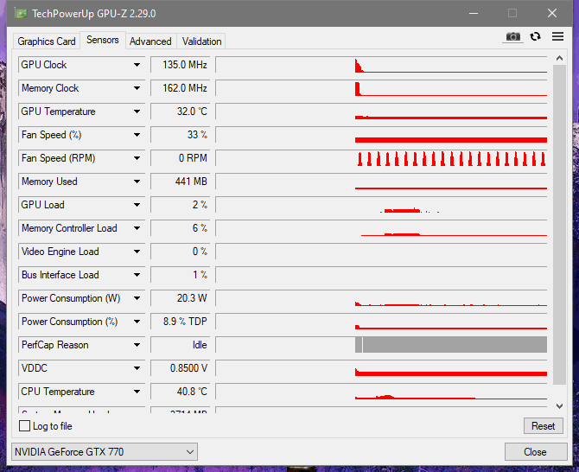Click the GPU-Z app icon in the title bar
The height and width of the screenshot is (472, 579).
point(21,14)
